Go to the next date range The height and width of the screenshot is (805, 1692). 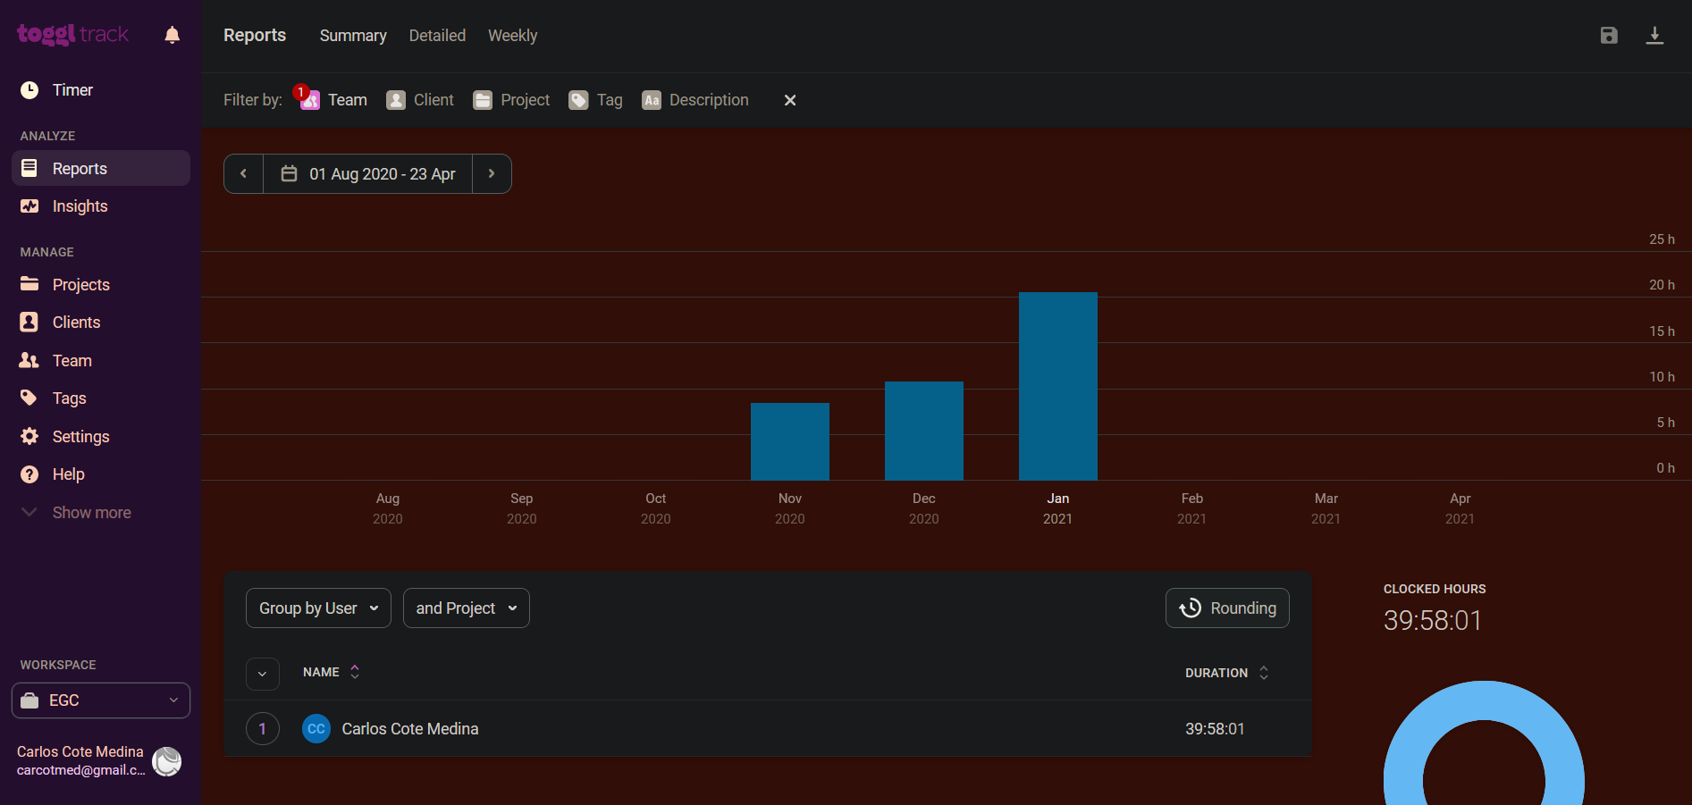point(492,173)
